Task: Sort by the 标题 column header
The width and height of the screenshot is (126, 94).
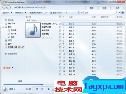Action: point(71,17)
